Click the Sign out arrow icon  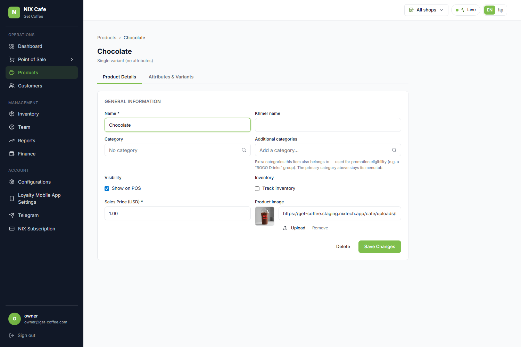click(x=11, y=335)
